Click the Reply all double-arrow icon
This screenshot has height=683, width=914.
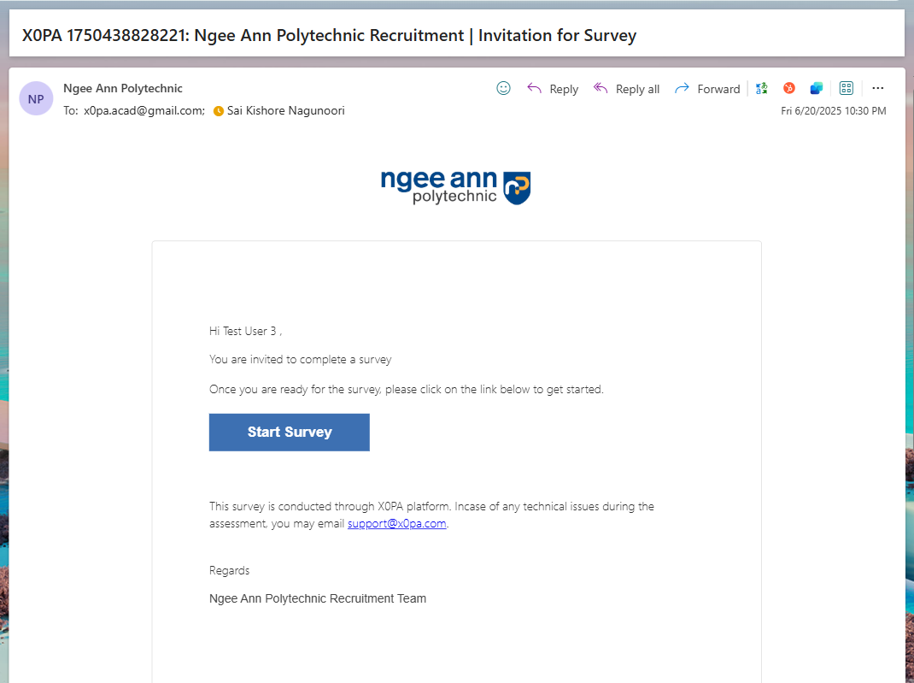(601, 88)
